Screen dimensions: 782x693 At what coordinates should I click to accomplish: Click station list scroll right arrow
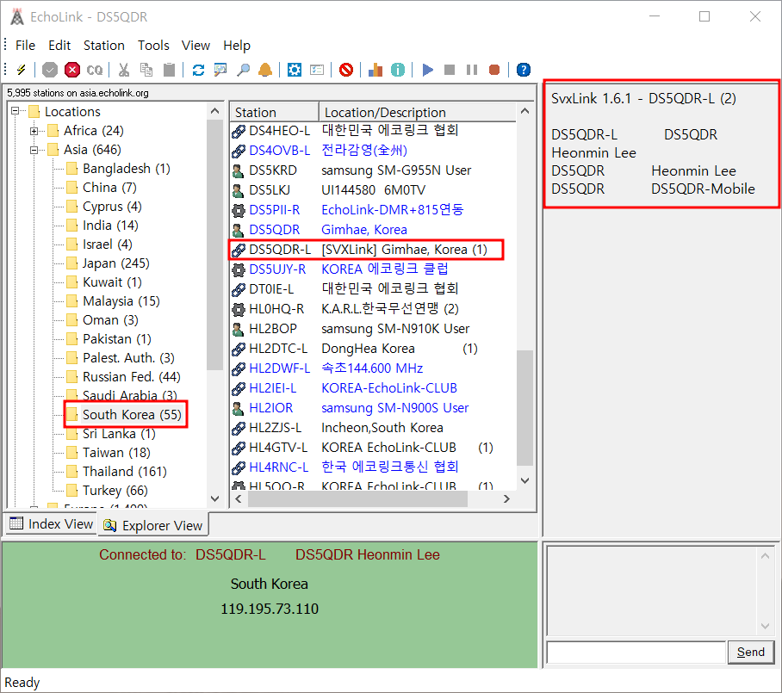pyautogui.click(x=506, y=499)
